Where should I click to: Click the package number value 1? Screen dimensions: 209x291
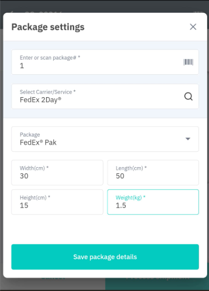pyautogui.click(x=22, y=66)
